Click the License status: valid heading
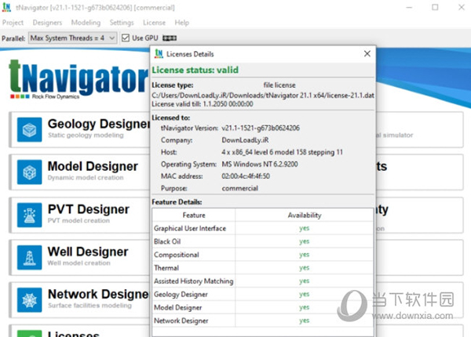 [x=195, y=70]
